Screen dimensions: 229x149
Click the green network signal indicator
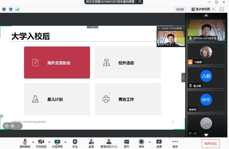(17, 9)
